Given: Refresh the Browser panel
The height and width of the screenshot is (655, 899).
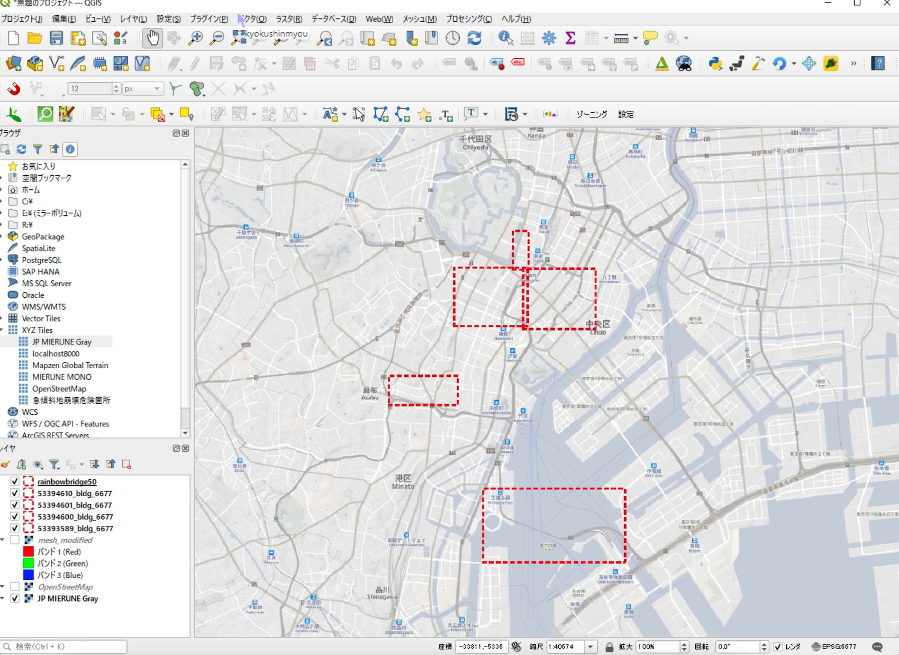Looking at the screenshot, I should [21, 149].
